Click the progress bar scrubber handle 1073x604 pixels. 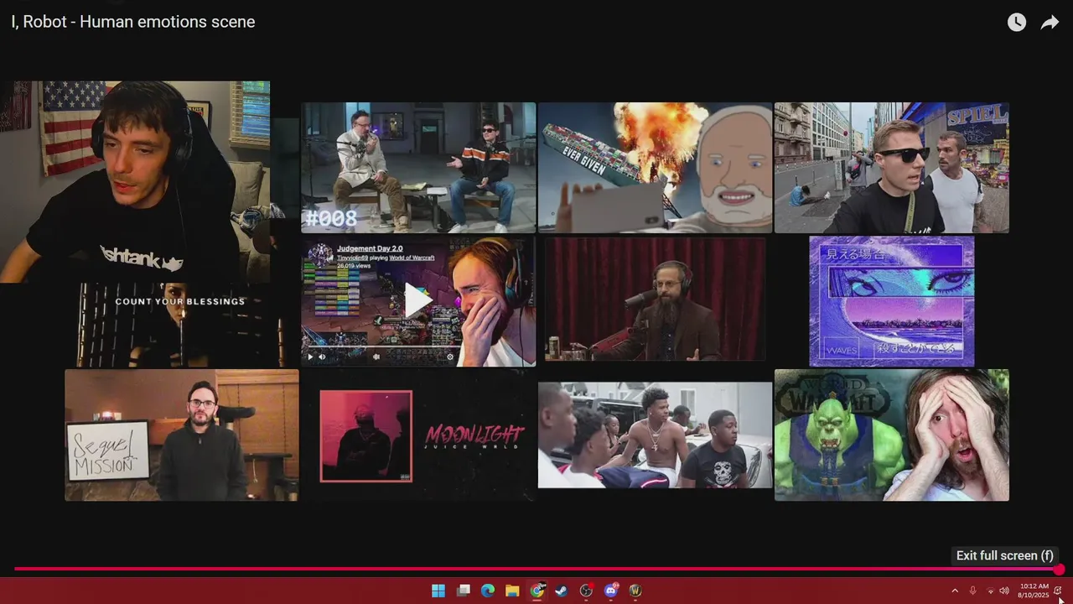pos(1059,569)
